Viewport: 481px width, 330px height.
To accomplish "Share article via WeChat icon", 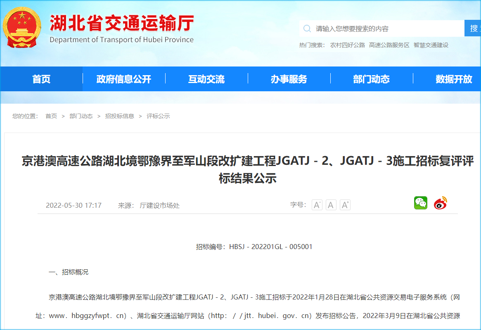I will pyautogui.click(x=421, y=203).
